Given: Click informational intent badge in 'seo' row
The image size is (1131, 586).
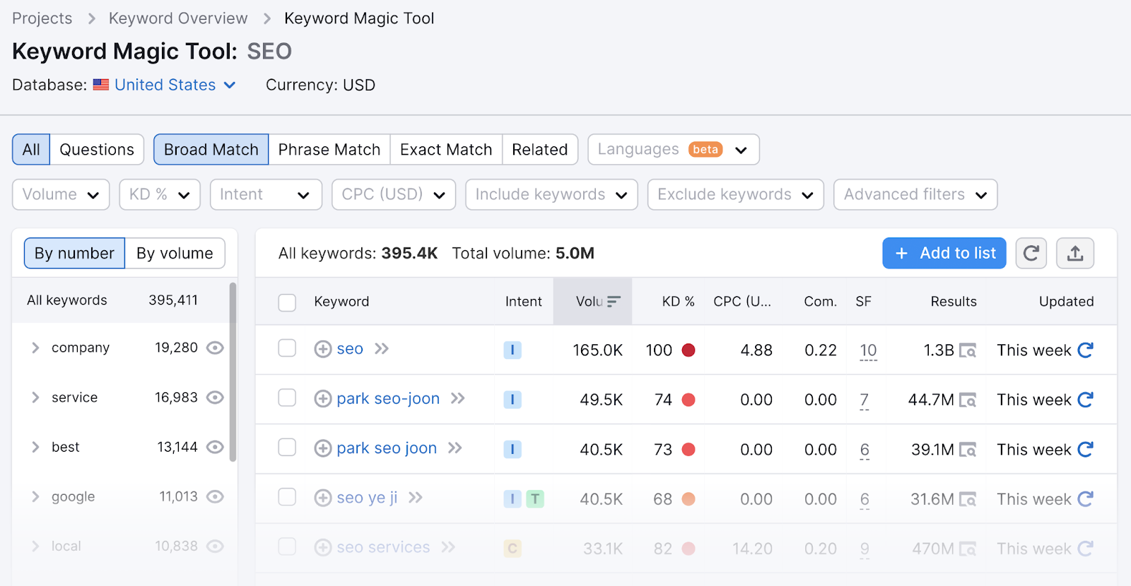Looking at the screenshot, I should [x=512, y=350].
